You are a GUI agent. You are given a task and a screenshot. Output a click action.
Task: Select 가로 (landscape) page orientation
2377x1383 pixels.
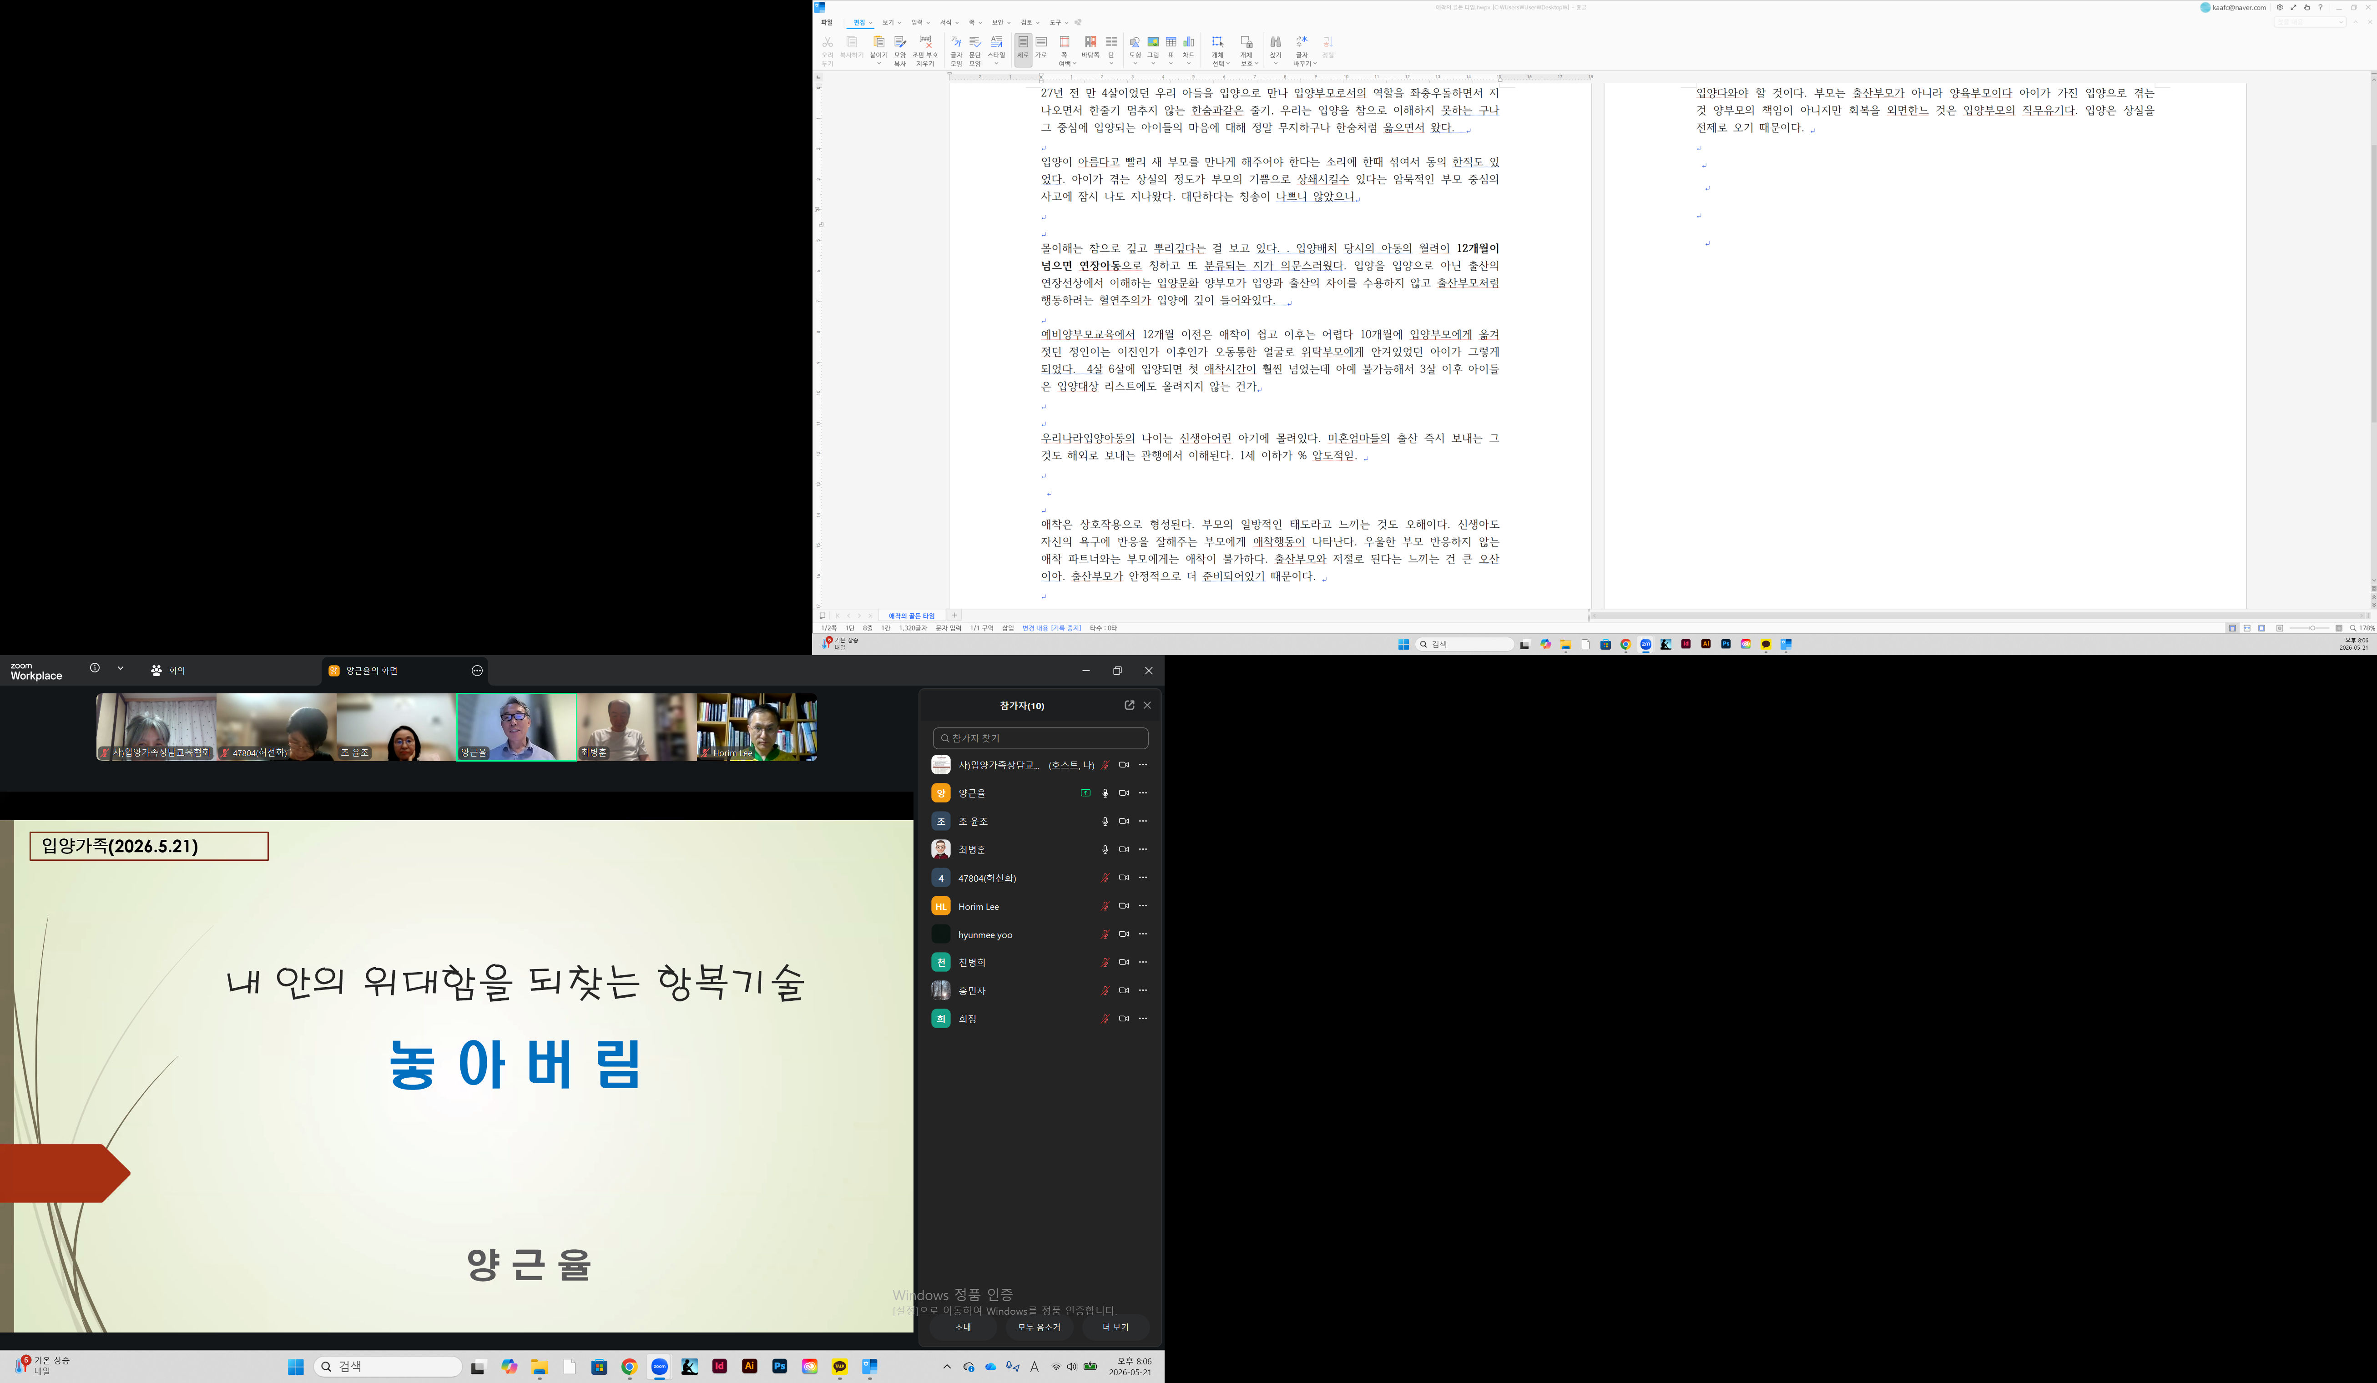click(1041, 47)
